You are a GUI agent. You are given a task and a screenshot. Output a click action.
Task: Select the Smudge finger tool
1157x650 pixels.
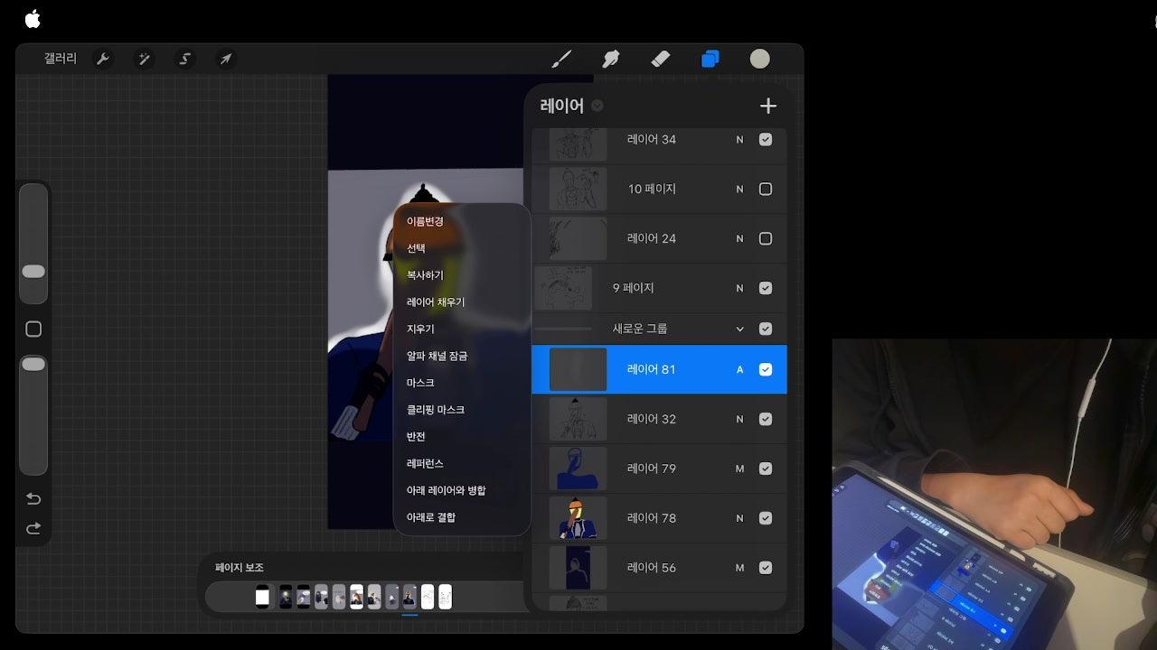611,59
